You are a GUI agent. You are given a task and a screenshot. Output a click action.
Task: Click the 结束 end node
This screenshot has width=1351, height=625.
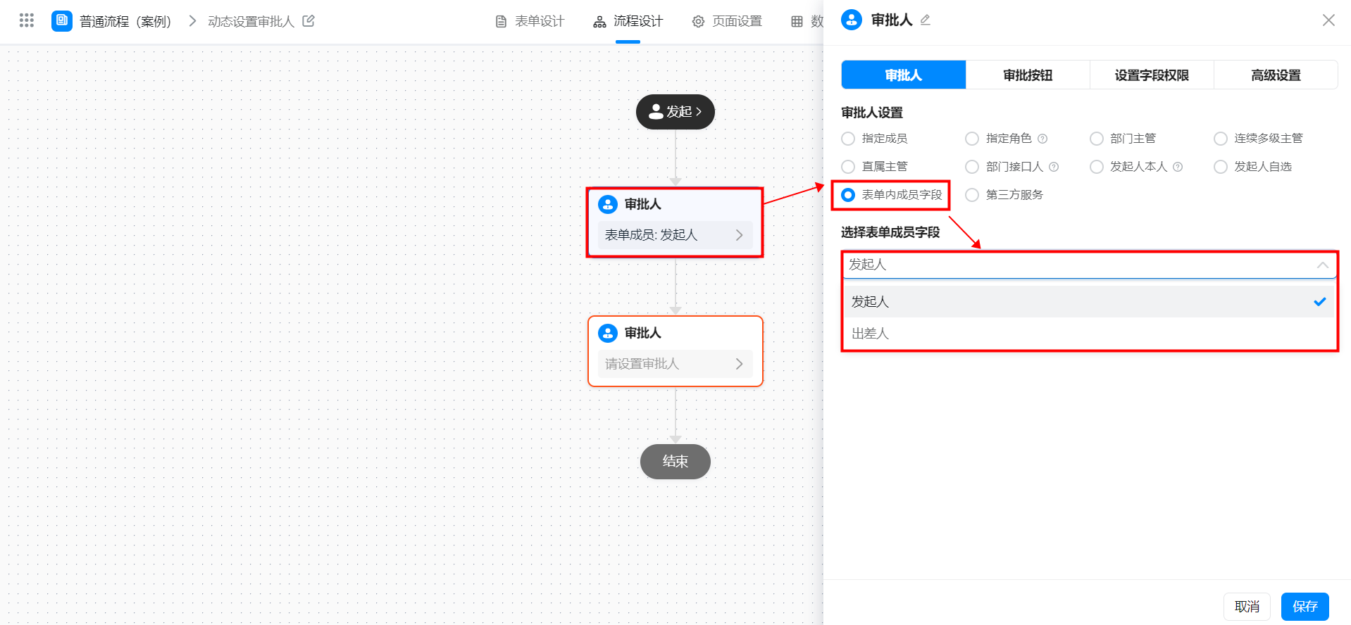pos(675,462)
